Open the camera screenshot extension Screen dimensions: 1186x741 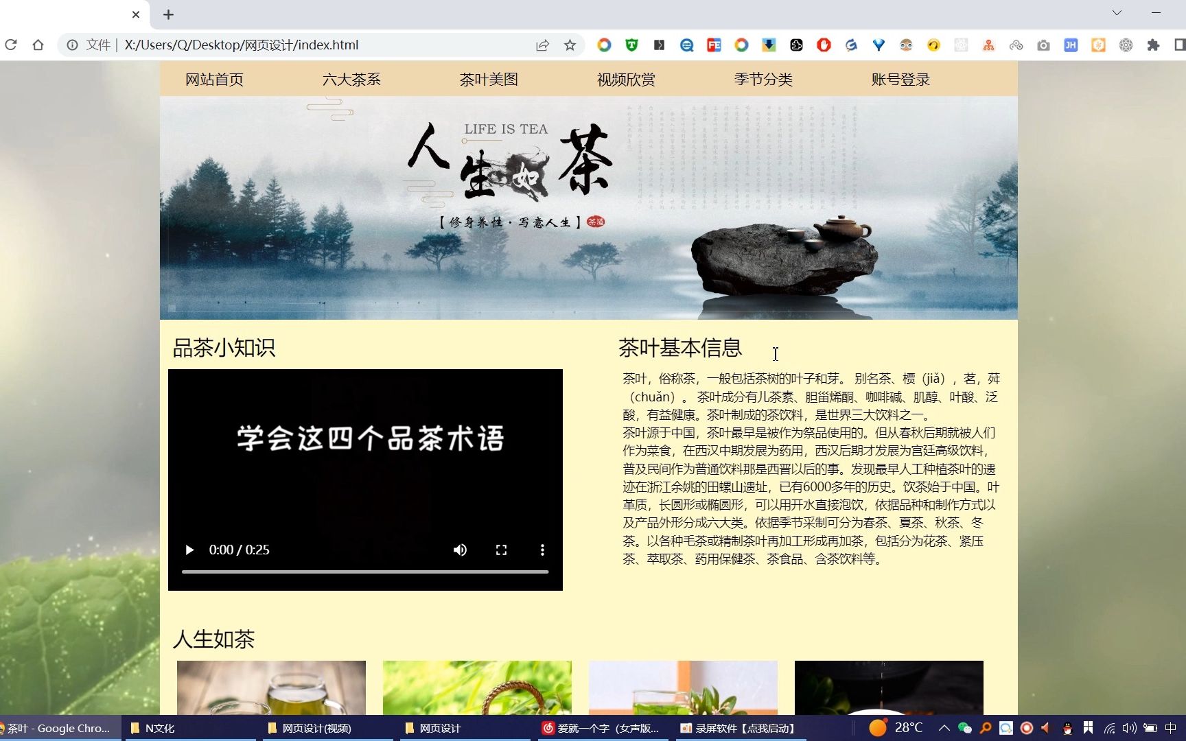pos(1043,45)
